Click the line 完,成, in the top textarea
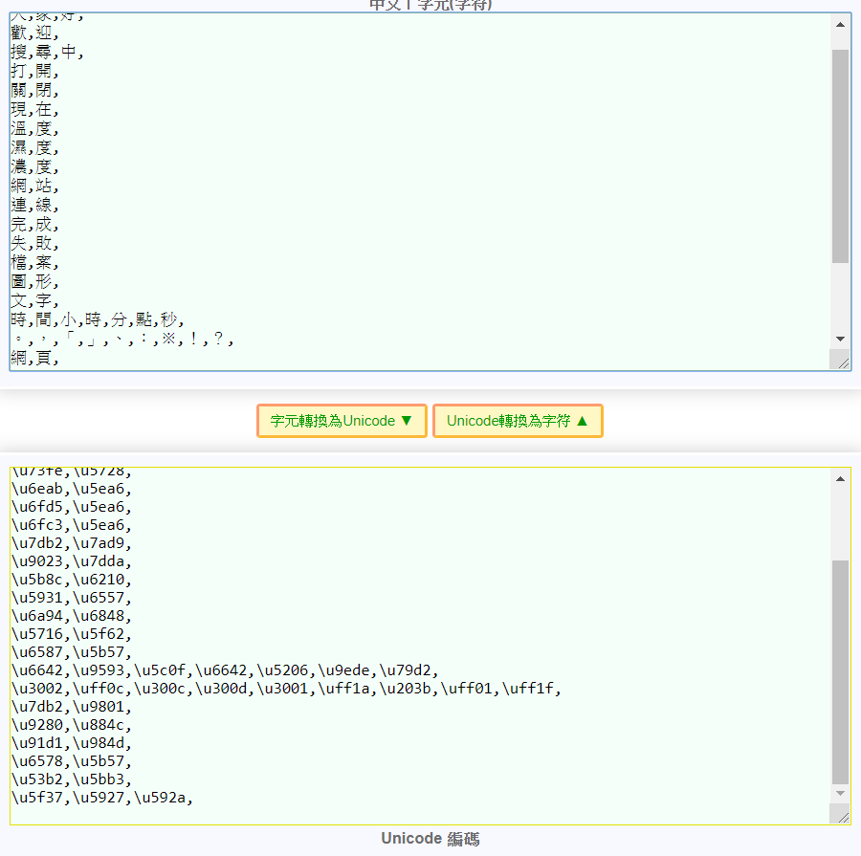Image resolution: width=861 pixels, height=856 pixels. click(34, 224)
